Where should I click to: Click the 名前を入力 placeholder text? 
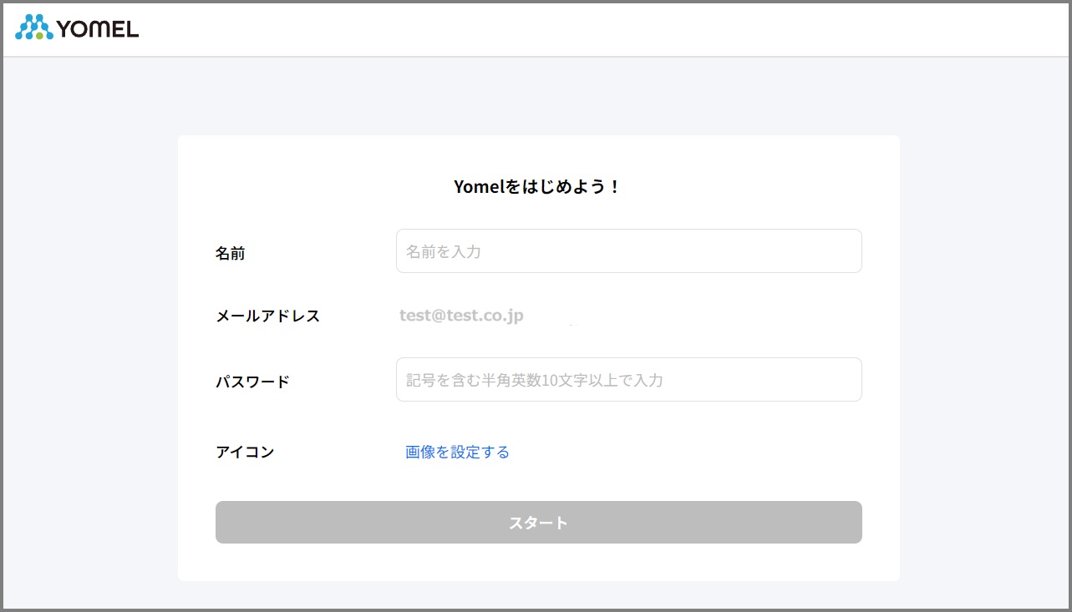pyautogui.click(x=443, y=251)
